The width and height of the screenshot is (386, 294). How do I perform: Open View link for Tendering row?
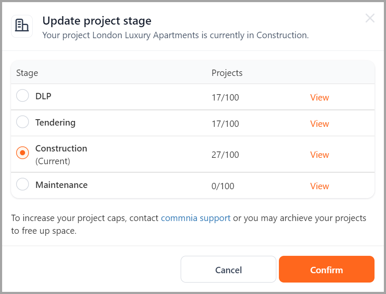tap(319, 124)
